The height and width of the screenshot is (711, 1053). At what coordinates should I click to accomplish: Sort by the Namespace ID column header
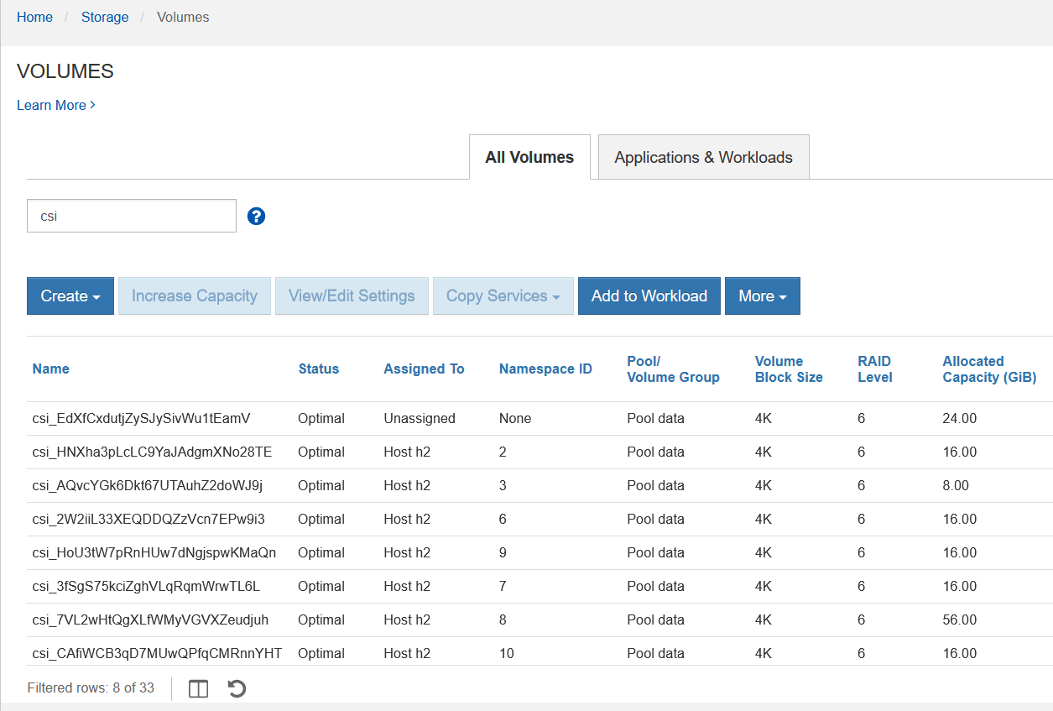click(545, 369)
